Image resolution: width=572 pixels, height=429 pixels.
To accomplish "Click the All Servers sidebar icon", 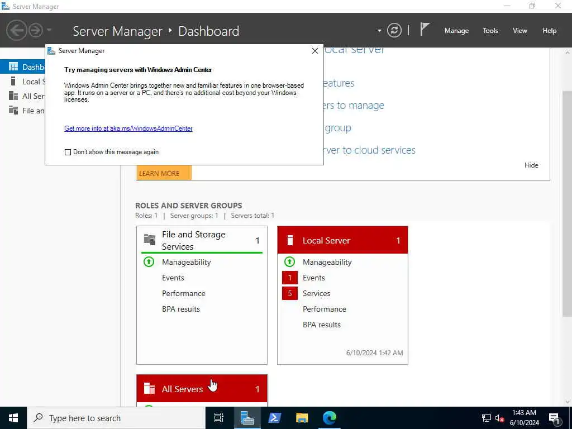I will tap(13, 96).
